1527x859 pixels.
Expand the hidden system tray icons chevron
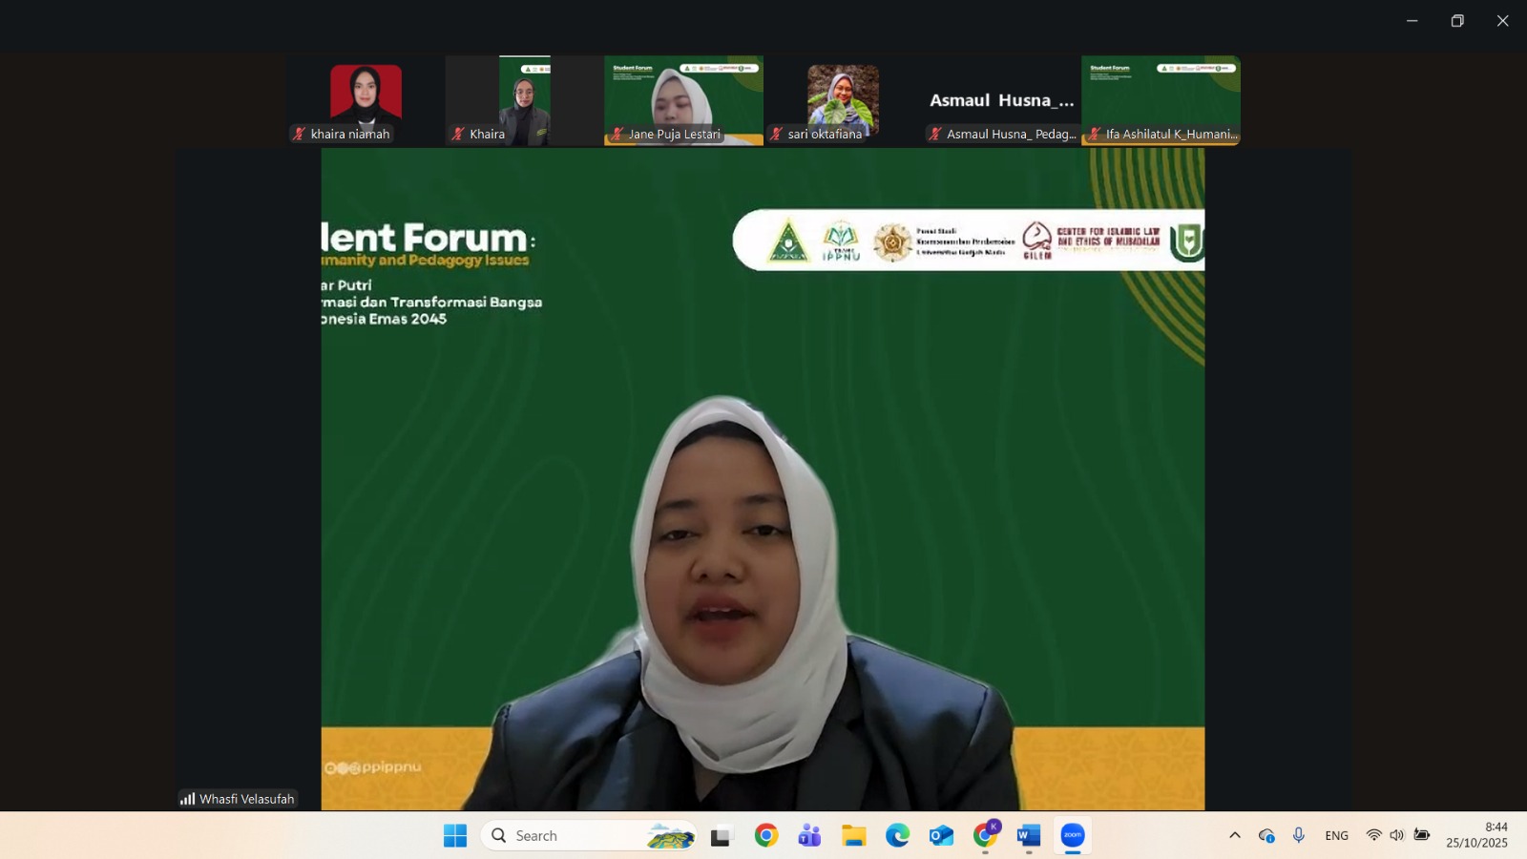pos(1234,836)
